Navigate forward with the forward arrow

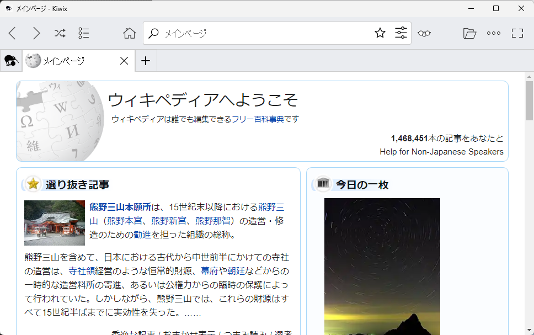click(x=36, y=33)
